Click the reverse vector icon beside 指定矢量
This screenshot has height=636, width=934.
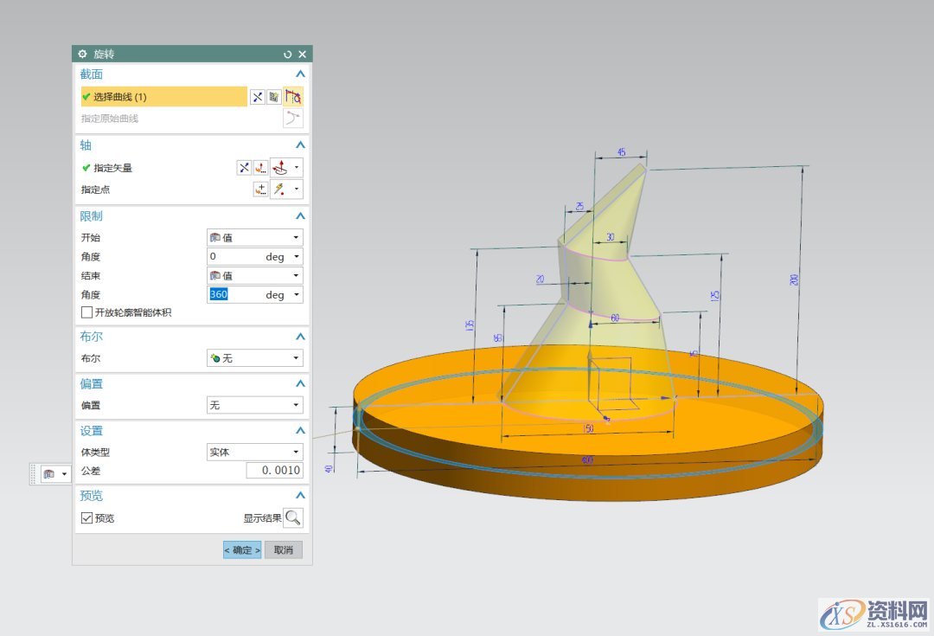(x=244, y=168)
